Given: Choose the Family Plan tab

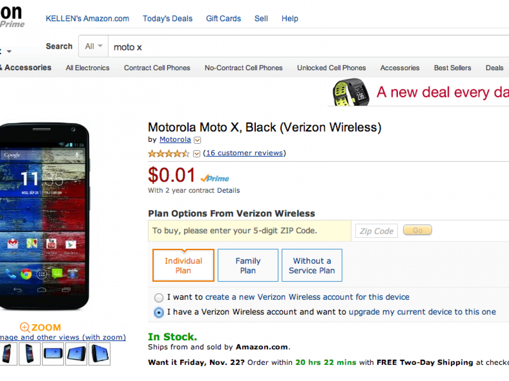Looking at the screenshot, I should (x=248, y=265).
